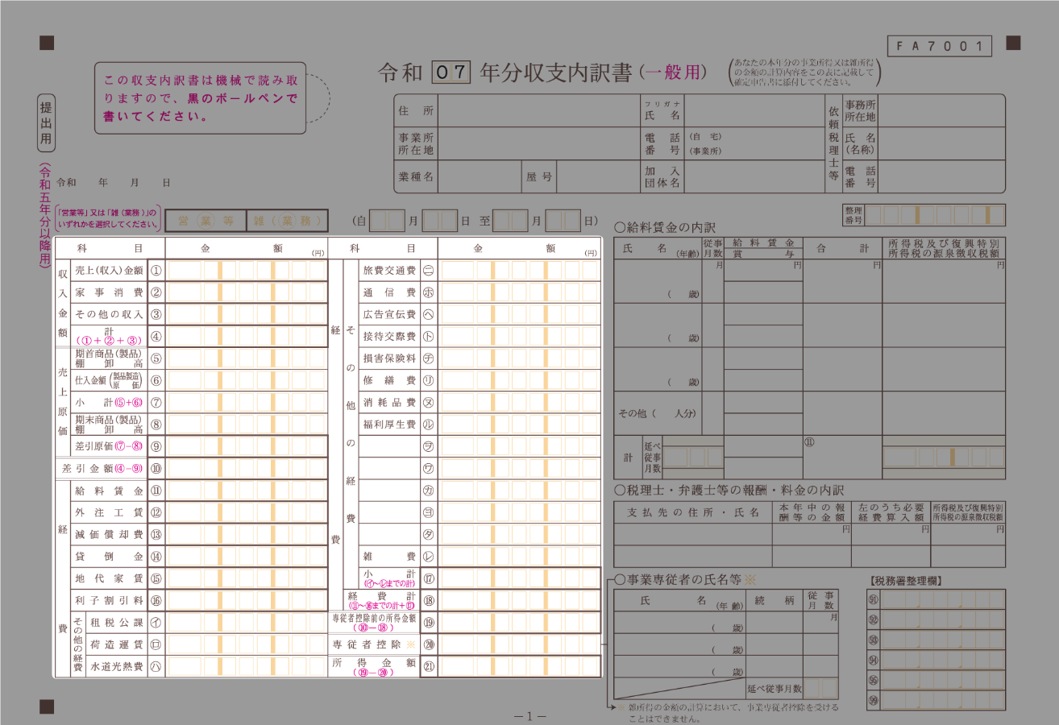The image size is (1059, 725).
Task: Click the 屋号 input field
Action: coord(598,176)
